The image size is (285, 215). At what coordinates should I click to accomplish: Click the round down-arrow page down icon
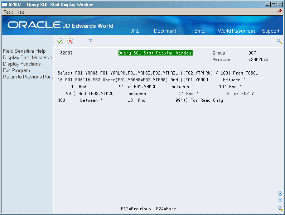280,200
